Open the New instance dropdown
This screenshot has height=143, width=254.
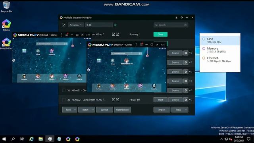180,110
